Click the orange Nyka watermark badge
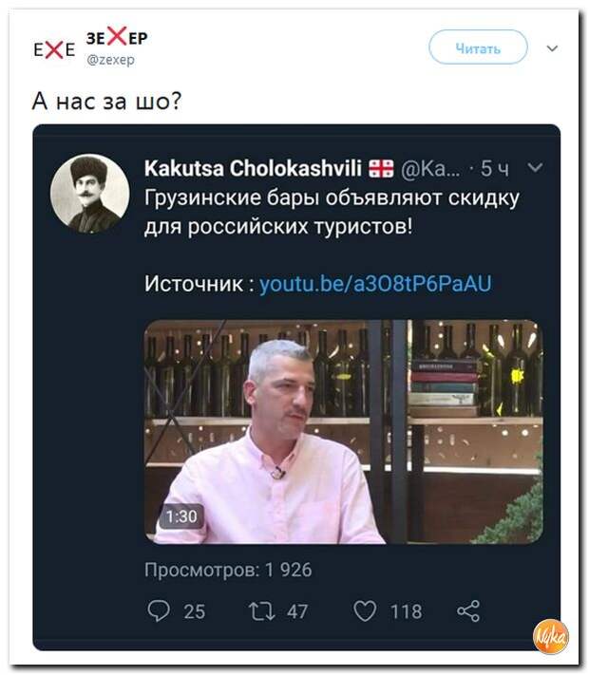 [551, 637]
